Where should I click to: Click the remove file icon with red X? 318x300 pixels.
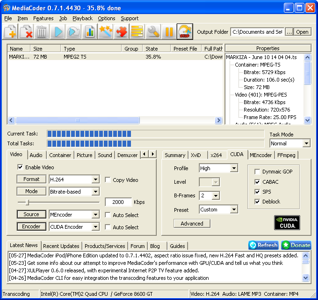(x=26, y=32)
